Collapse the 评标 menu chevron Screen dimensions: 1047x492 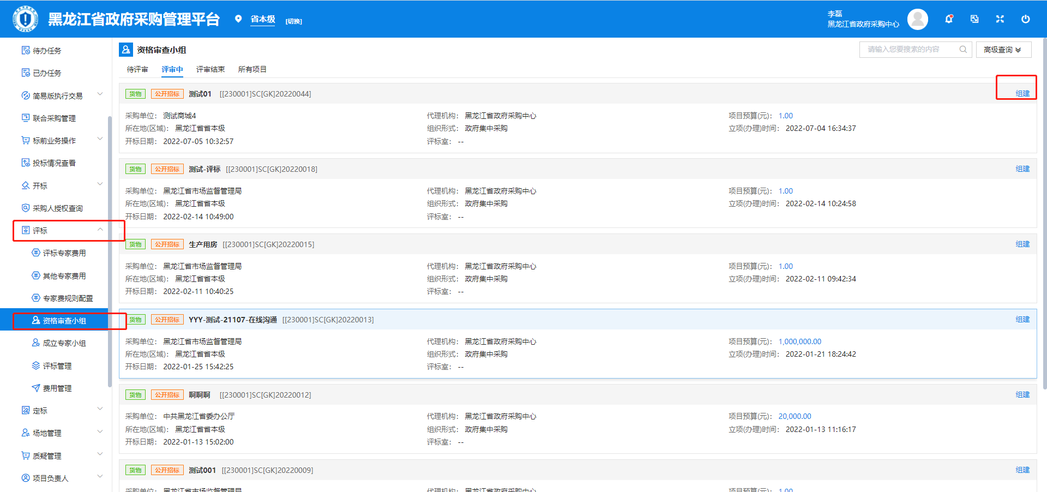100,229
